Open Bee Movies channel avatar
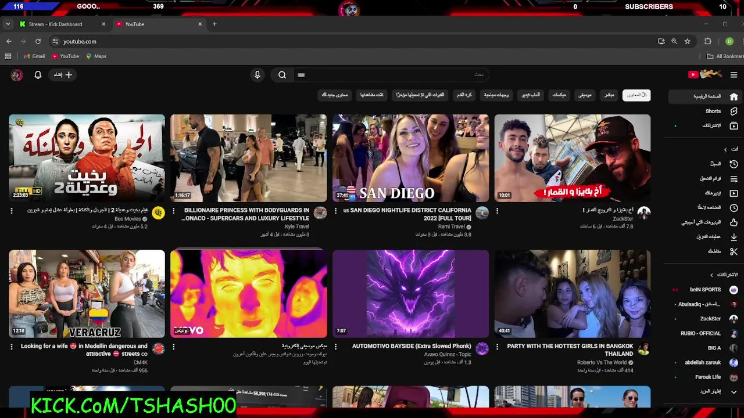The width and height of the screenshot is (744, 418). [158, 213]
